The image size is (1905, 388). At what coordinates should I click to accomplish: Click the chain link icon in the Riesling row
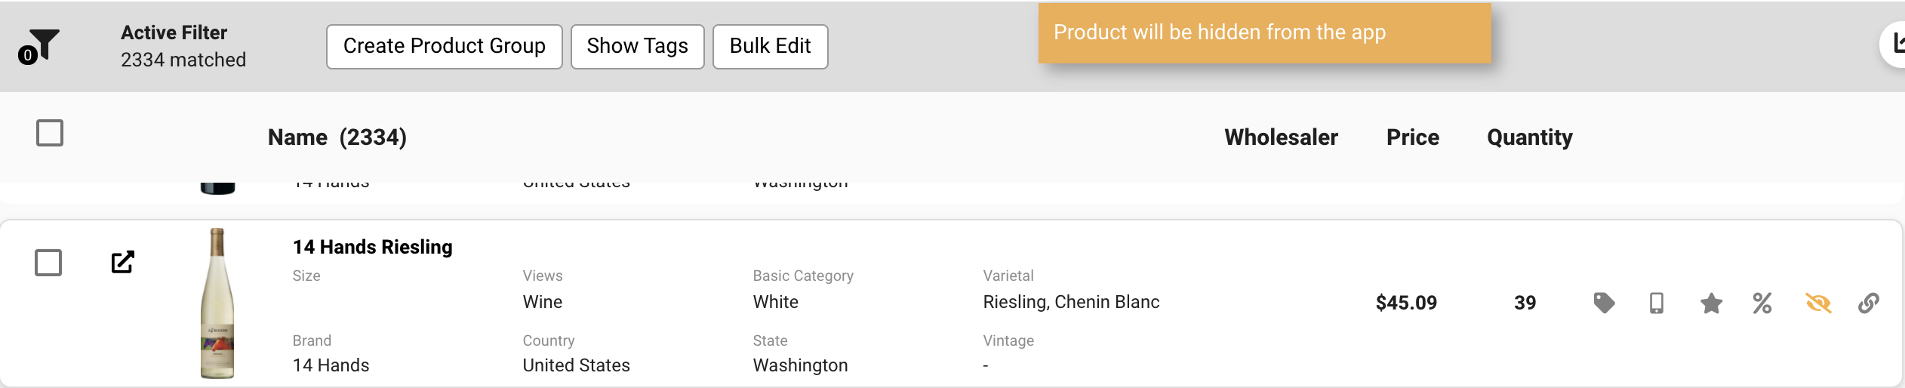(1869, 303)
